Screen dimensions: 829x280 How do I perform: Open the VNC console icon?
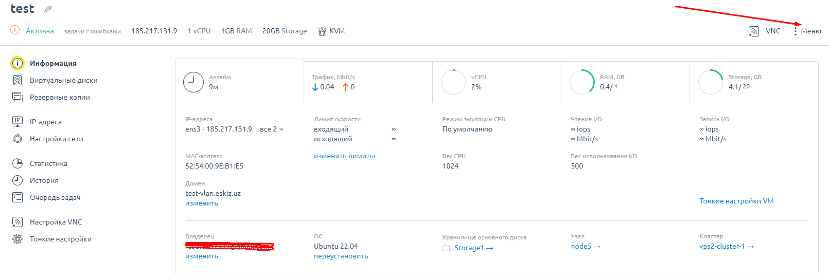pyautogui.click(x=753, y=31)
